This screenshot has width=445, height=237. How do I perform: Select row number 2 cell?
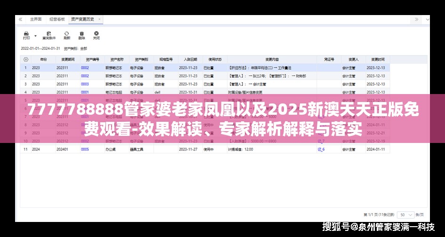tap(25, 76)
